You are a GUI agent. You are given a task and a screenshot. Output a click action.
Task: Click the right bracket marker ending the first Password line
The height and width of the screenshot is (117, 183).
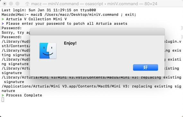182,28
